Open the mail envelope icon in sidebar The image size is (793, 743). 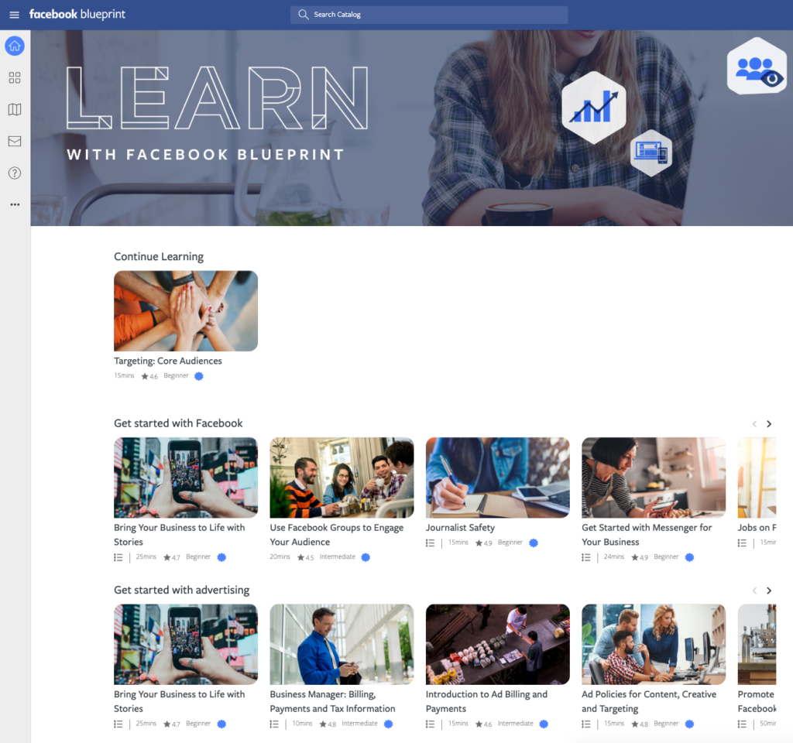tap(15, 141)
